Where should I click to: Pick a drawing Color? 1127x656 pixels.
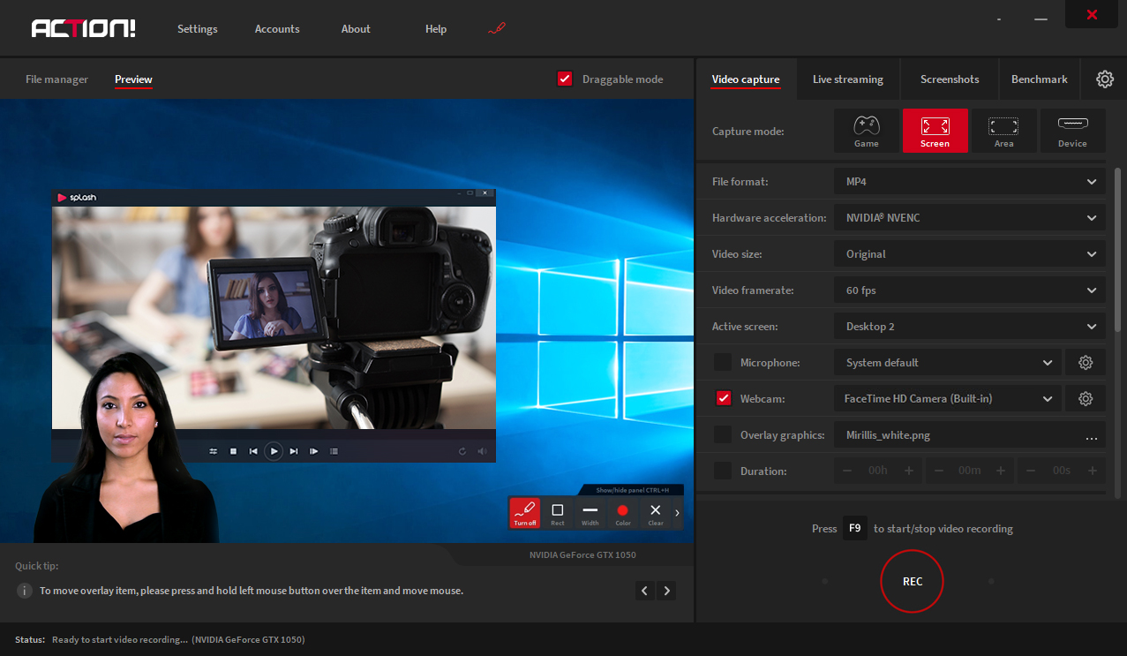622,511
